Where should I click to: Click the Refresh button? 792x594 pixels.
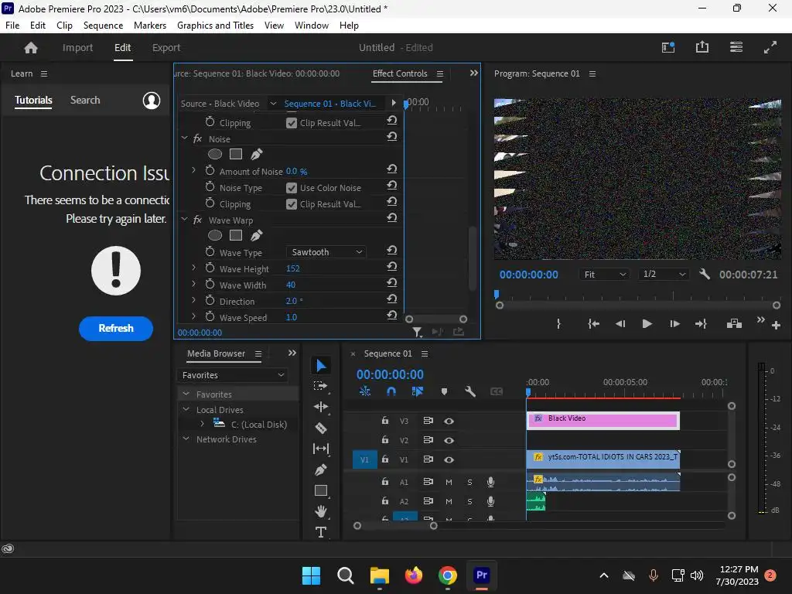point(116,328)
